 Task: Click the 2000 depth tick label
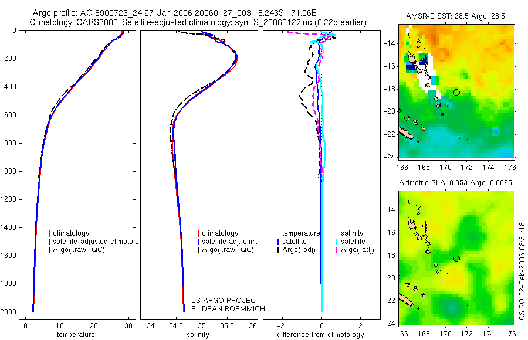[9, 312]
